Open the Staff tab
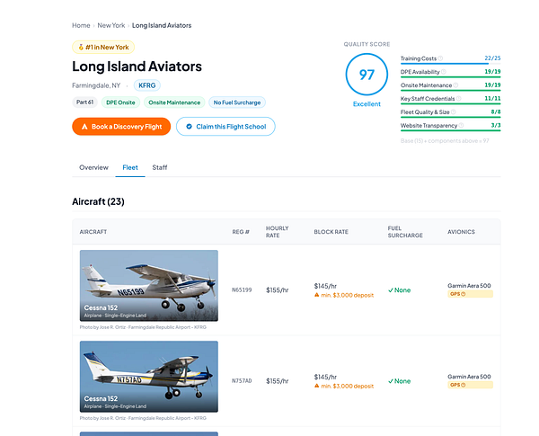 (x=160, y=167)
